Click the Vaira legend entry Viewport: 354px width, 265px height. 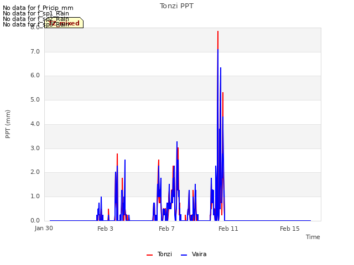coord(194,254)
